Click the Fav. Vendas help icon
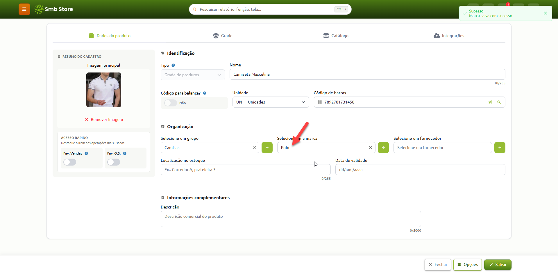 coord(86,153)
